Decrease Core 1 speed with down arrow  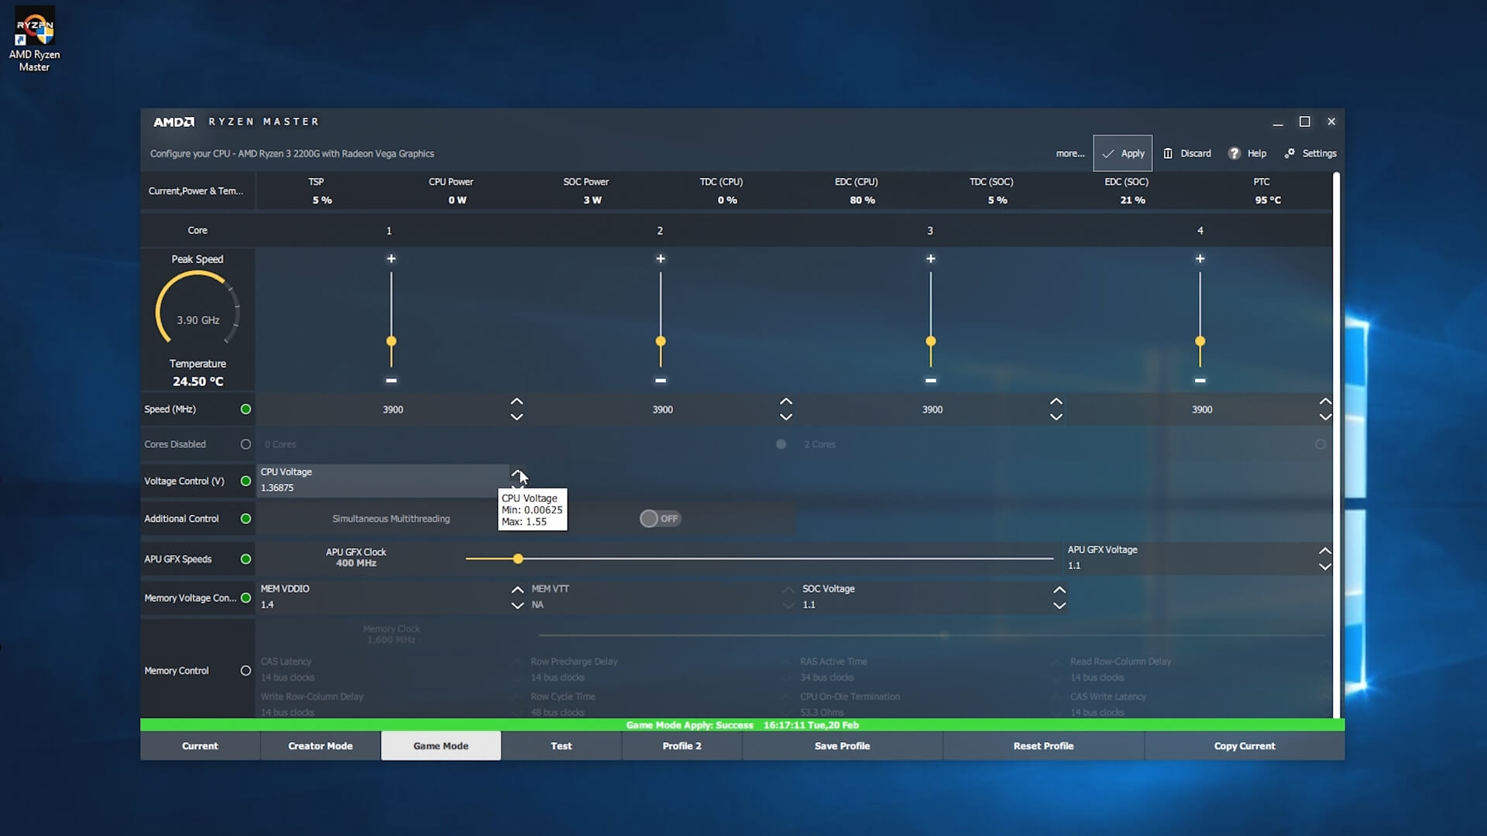click(x=517, y=416)
